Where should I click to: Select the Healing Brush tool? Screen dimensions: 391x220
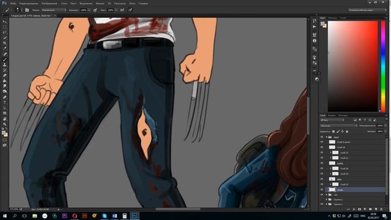pyautogui.click(x=4, y=54)
